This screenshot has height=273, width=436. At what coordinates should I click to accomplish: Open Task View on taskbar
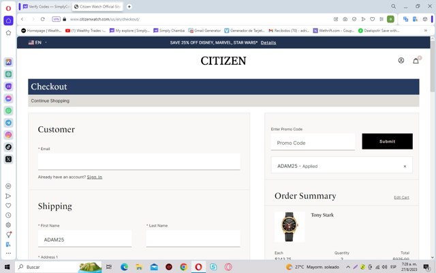[x=109, y=267]
